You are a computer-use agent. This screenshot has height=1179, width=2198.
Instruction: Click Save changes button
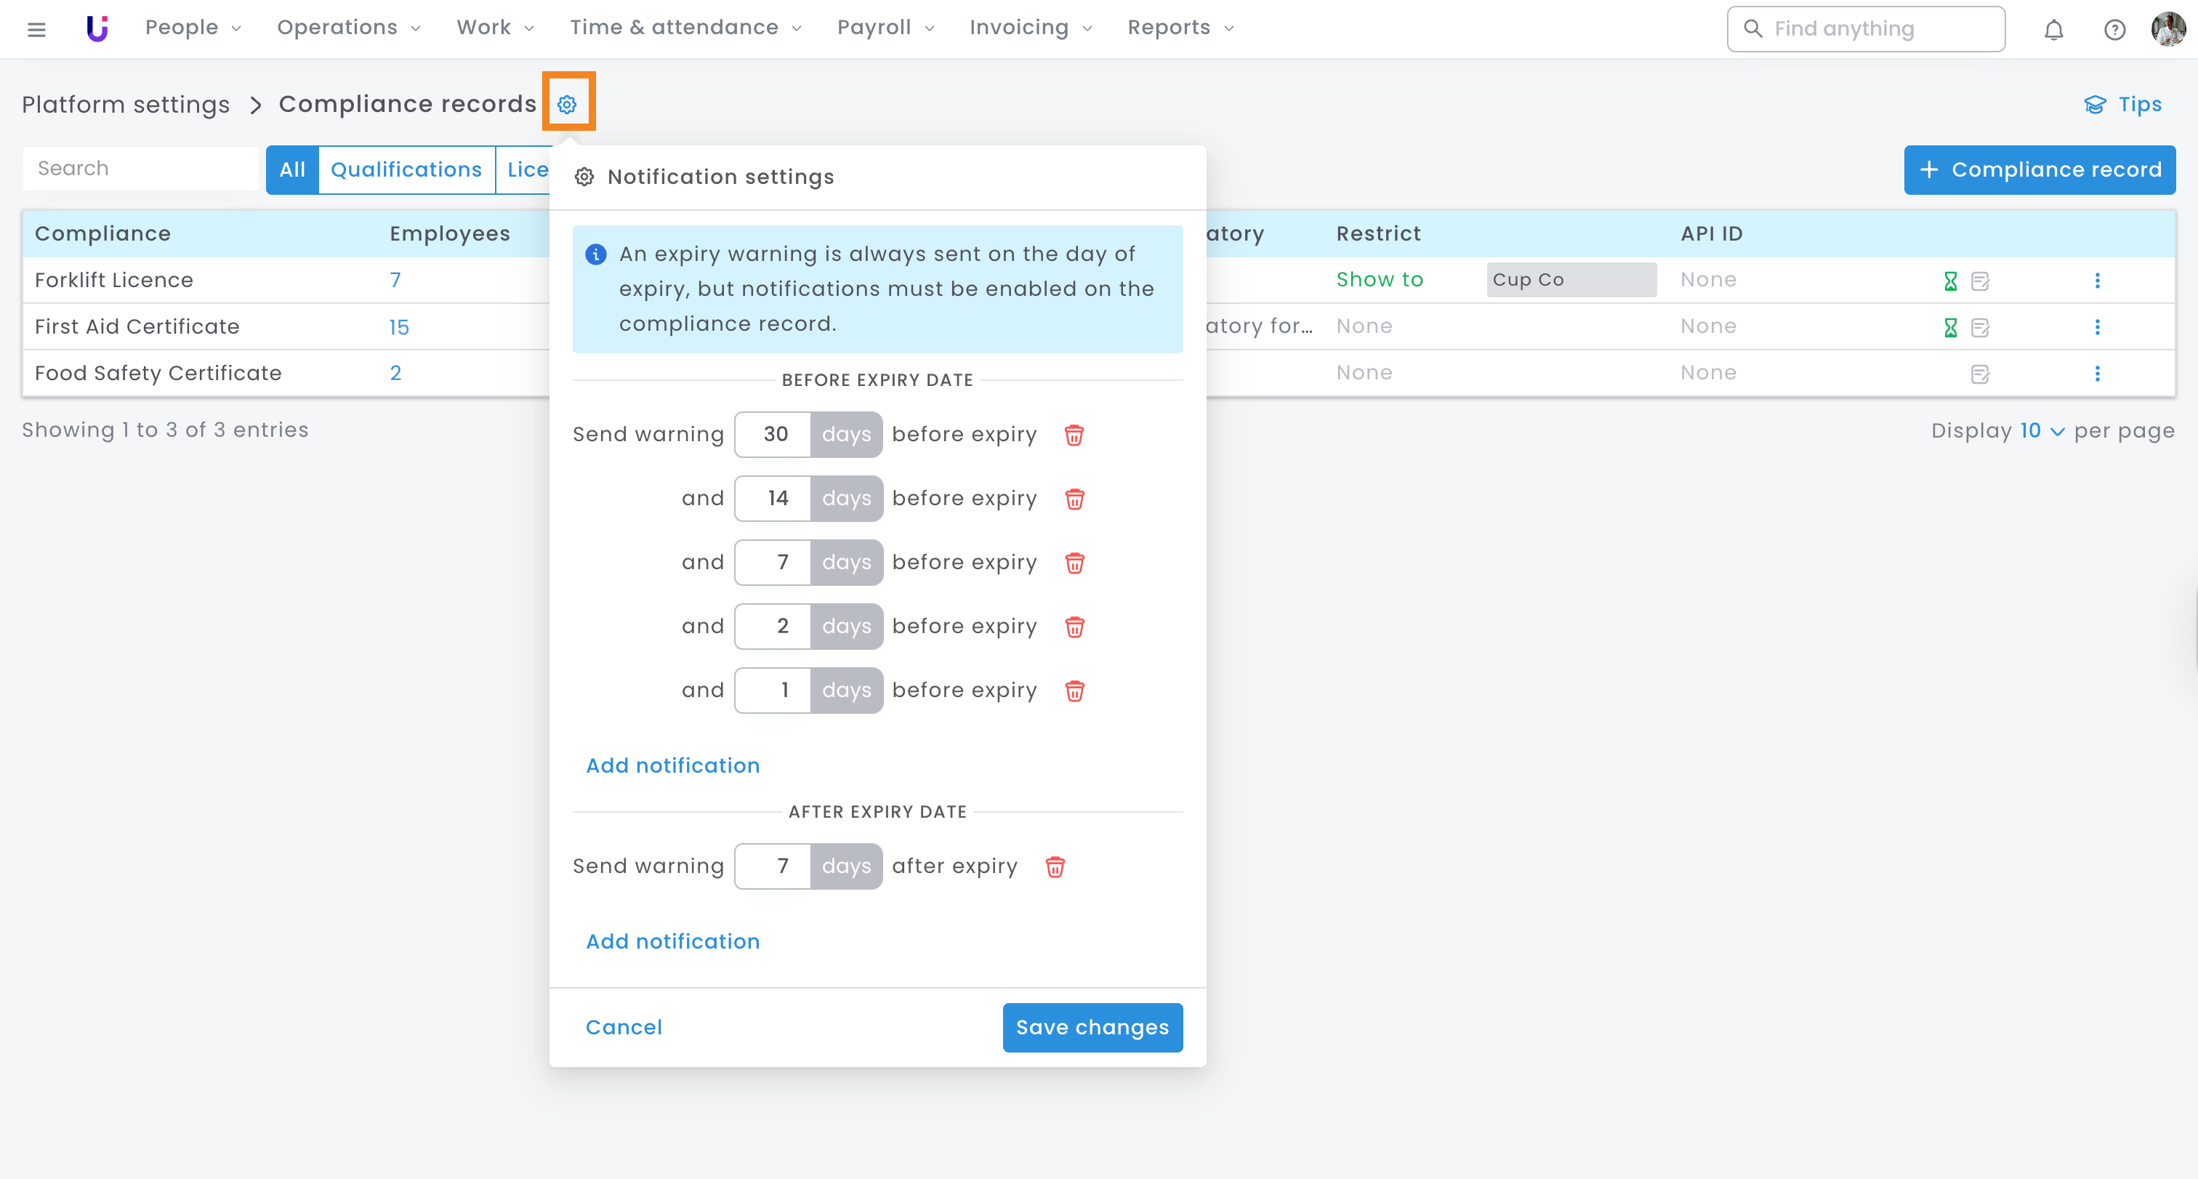click(x=1091, y=1027)
